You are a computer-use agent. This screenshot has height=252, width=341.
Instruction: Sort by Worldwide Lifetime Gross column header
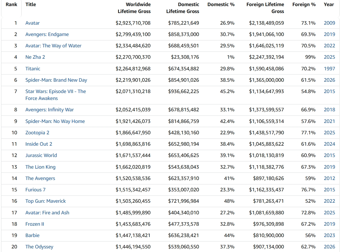[134, 8]
